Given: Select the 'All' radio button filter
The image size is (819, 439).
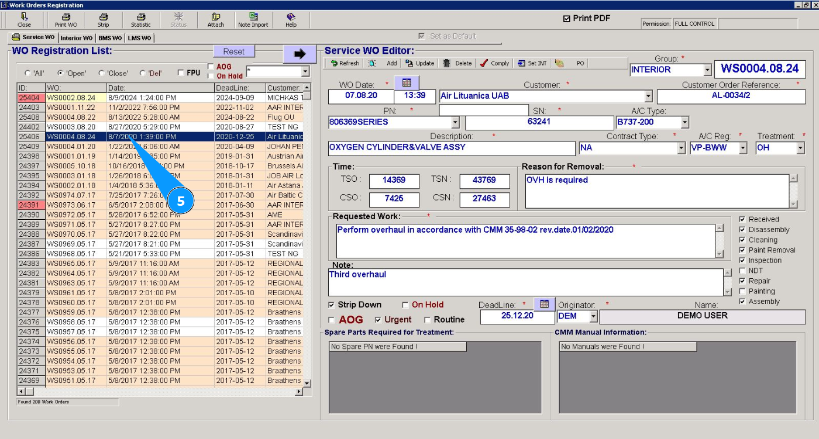Looking at the screenshot, I should (27, 74).
